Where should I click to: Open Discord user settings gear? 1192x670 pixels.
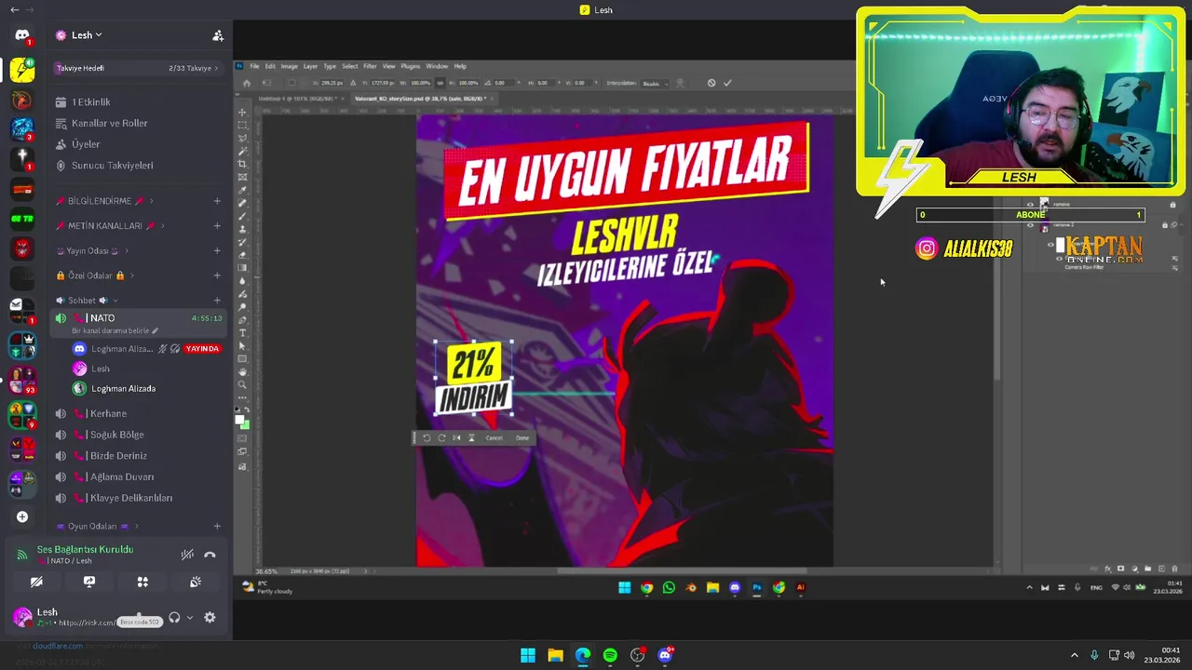click(x=210, y=617)
